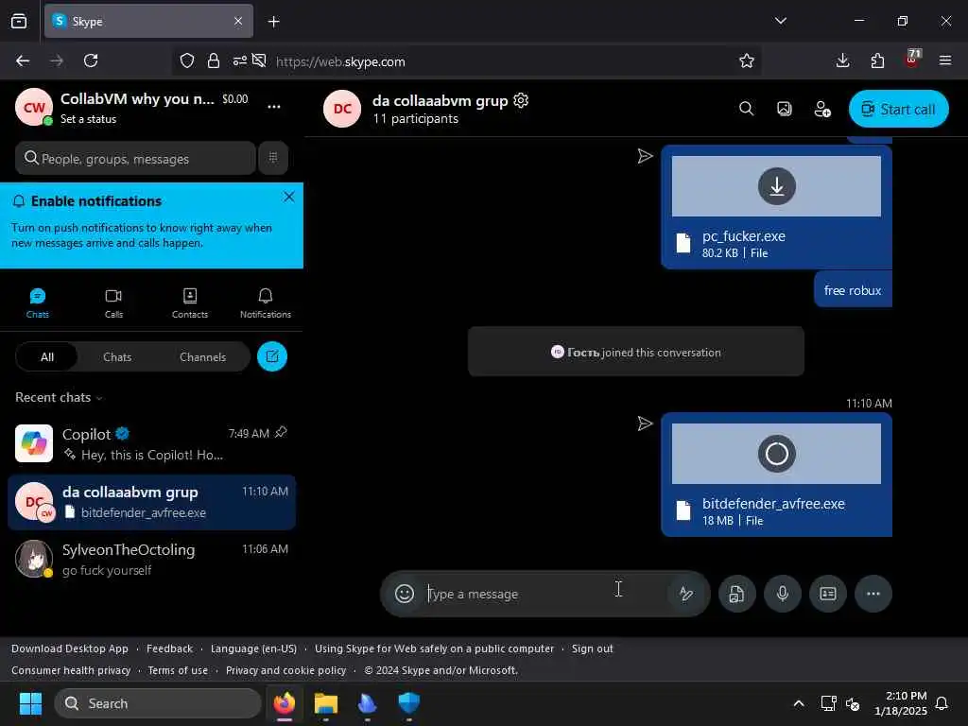
Task: Bookmark this page with the star icon
Action: 747,60
